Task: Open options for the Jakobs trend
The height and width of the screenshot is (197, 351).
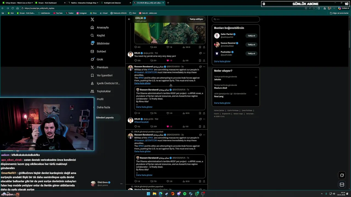Action: tap(256, 77)
